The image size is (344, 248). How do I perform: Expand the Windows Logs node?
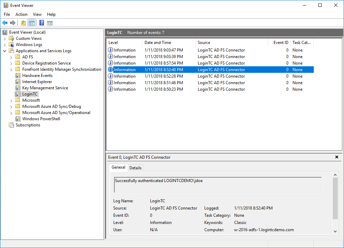pyautogui.click(x=4, y=45)
